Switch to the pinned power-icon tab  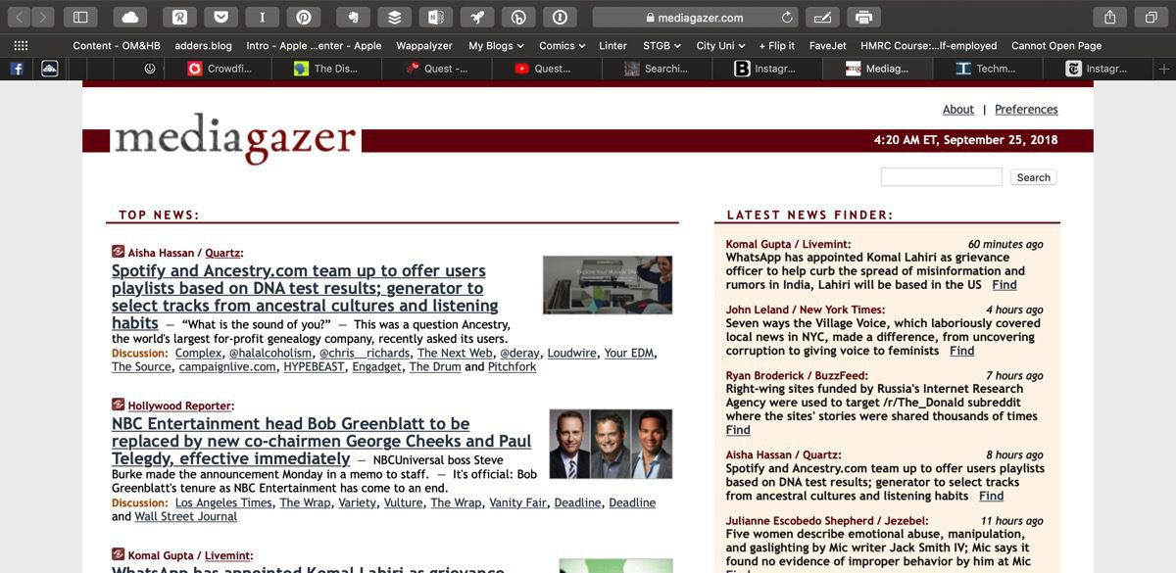[x=150, y=69]
